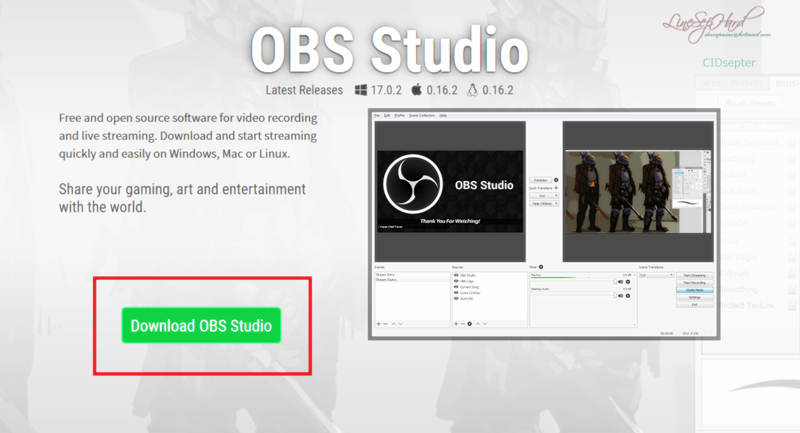This screenshot has width=800, height=433.
Task: Add a quick transition with plus icon
Action: point(556,188)
